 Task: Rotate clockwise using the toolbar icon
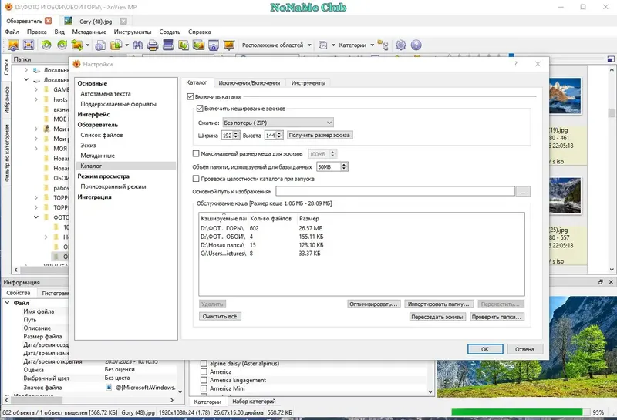click(x=62, y=45)
